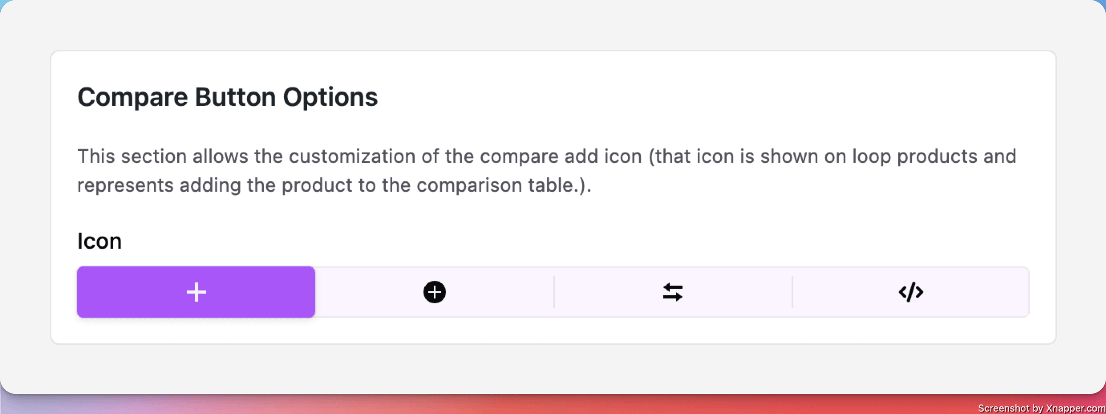Select the custom code icon option
Screen dimensions: 1106x414
911,292
